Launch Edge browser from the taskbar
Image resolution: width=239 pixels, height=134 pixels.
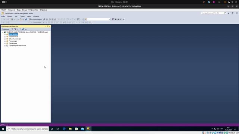point(64,129)
